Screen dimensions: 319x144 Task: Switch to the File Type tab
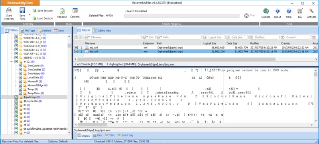coord(28,31)
